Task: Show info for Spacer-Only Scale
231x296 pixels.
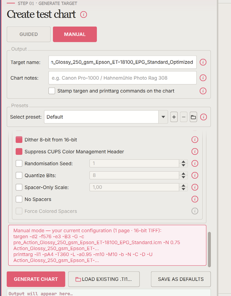Action: [x=195, y=187]
